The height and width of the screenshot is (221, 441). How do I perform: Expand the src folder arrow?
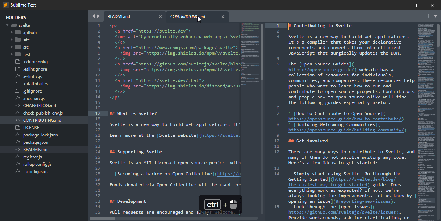pyautogui.click(x=12, y=47)
